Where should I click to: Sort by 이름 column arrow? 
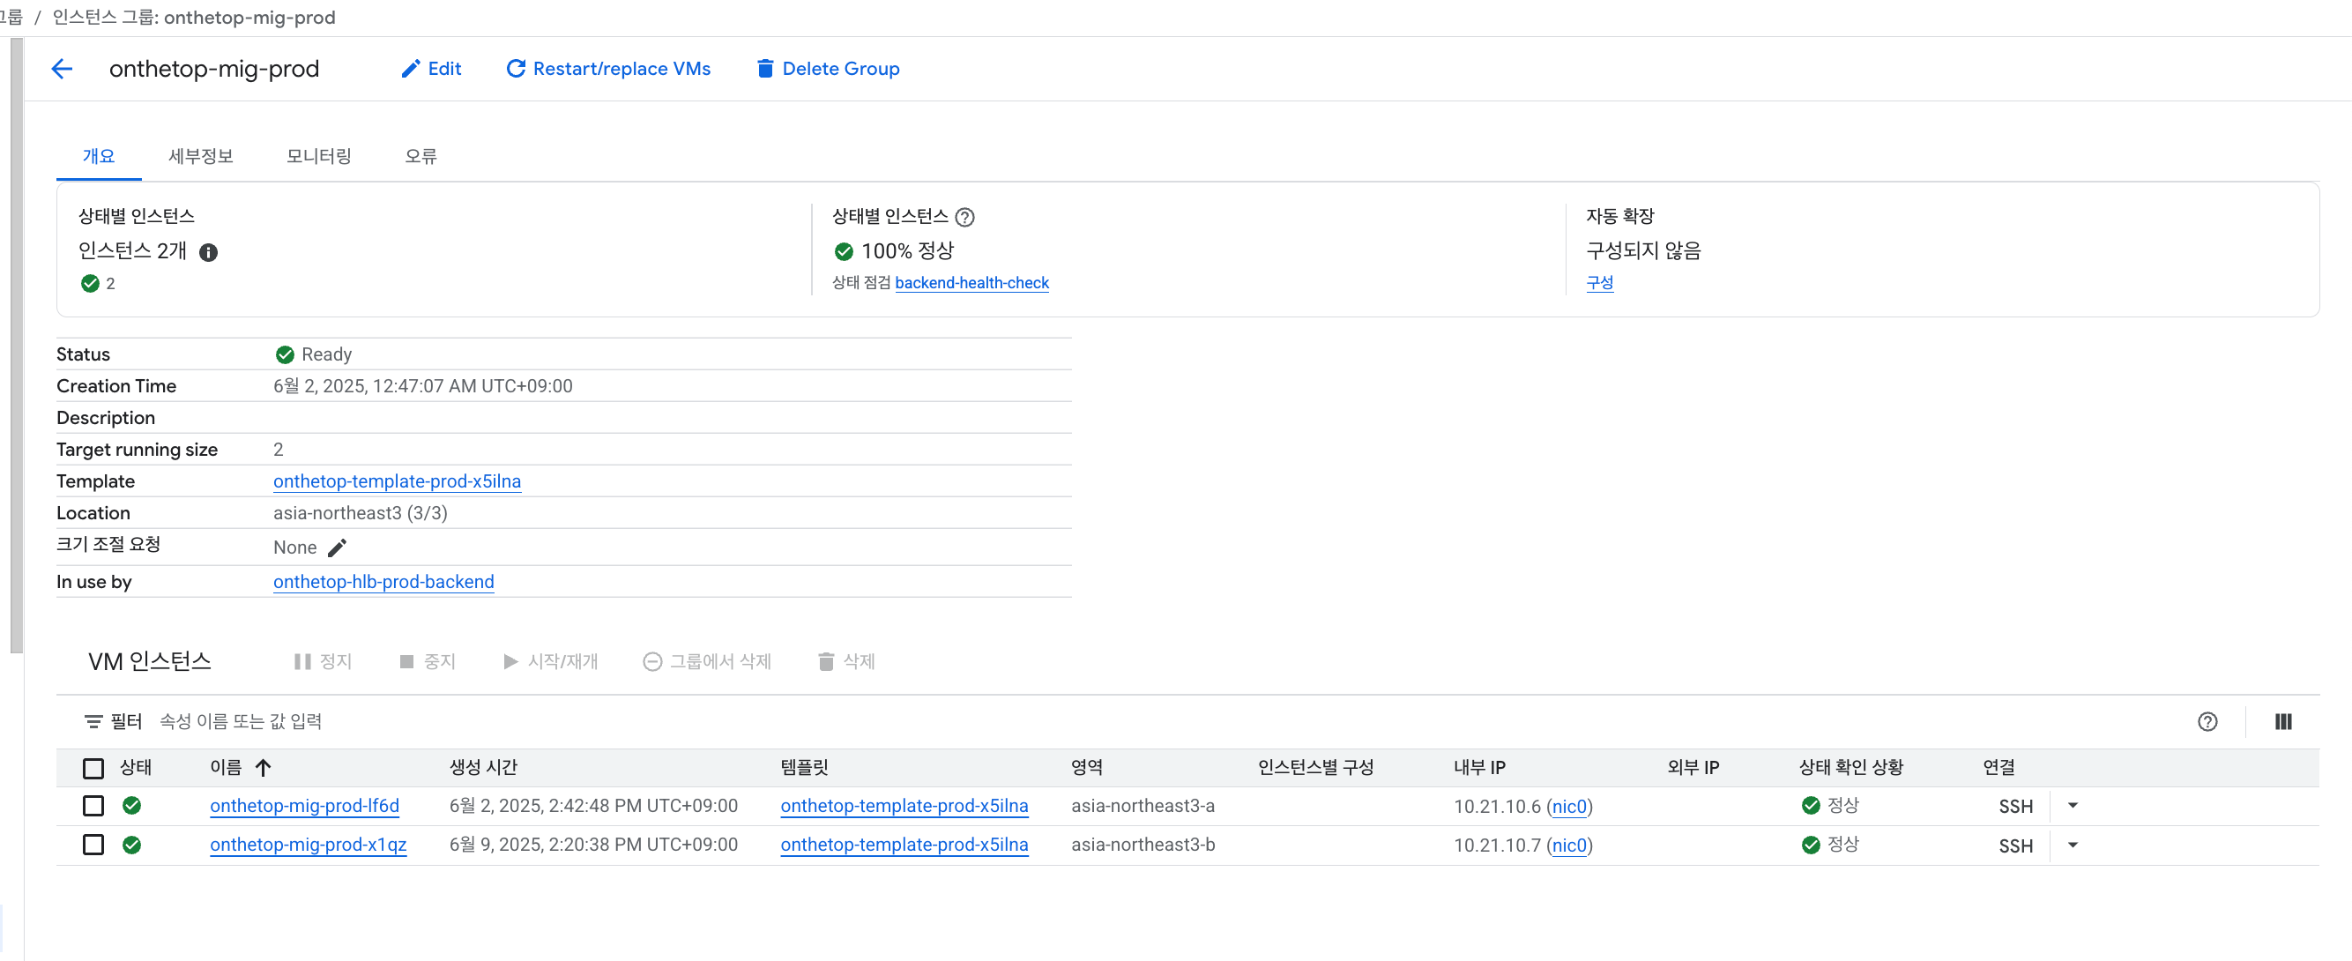pos(263,768)
